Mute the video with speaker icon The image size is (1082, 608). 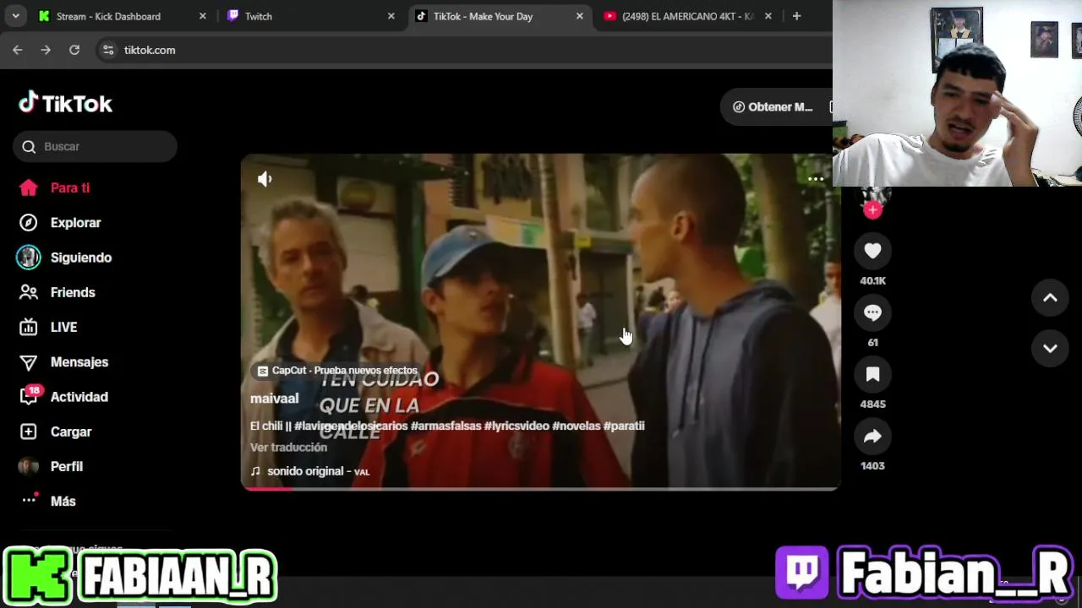pos(265,179)
